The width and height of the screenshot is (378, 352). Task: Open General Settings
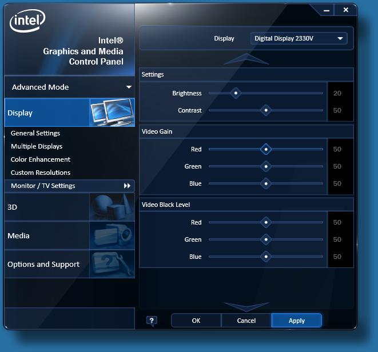click(x=35, y=133)
